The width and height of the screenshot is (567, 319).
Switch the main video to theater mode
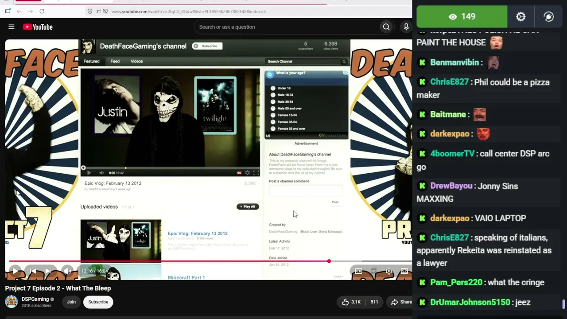pos(404,271)
